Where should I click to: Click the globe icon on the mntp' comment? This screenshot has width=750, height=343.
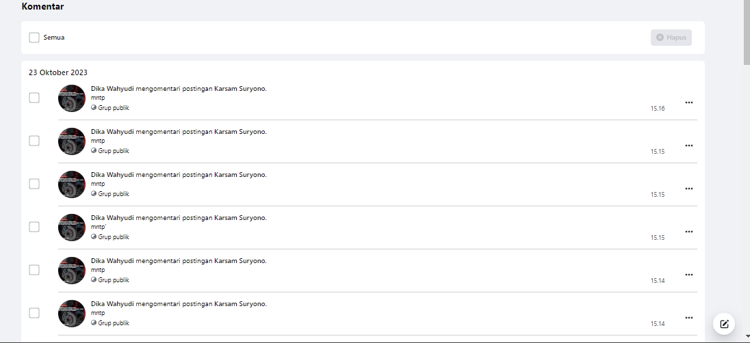pyautogui.click(x=94, y=236)
